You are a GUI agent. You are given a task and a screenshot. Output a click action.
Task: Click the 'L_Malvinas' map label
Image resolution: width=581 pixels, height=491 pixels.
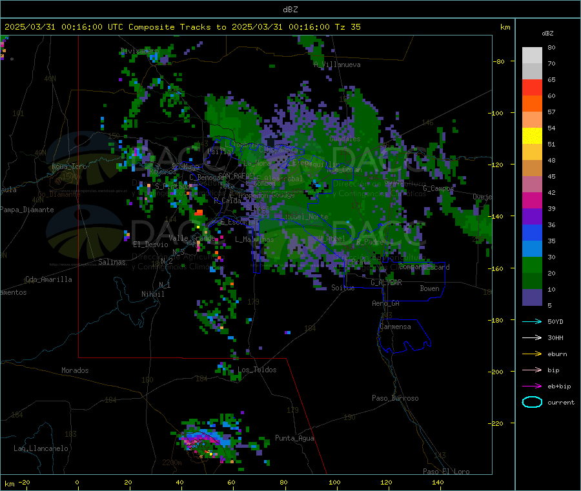(x=254, y=239)
